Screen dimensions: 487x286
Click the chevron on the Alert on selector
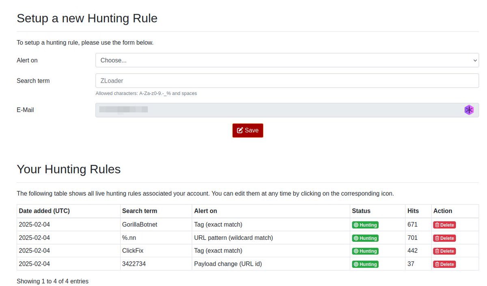475,60
